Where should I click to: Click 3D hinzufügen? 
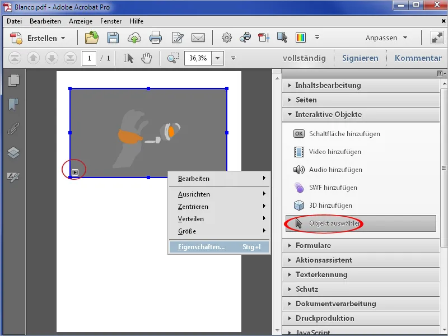[323, 206]
